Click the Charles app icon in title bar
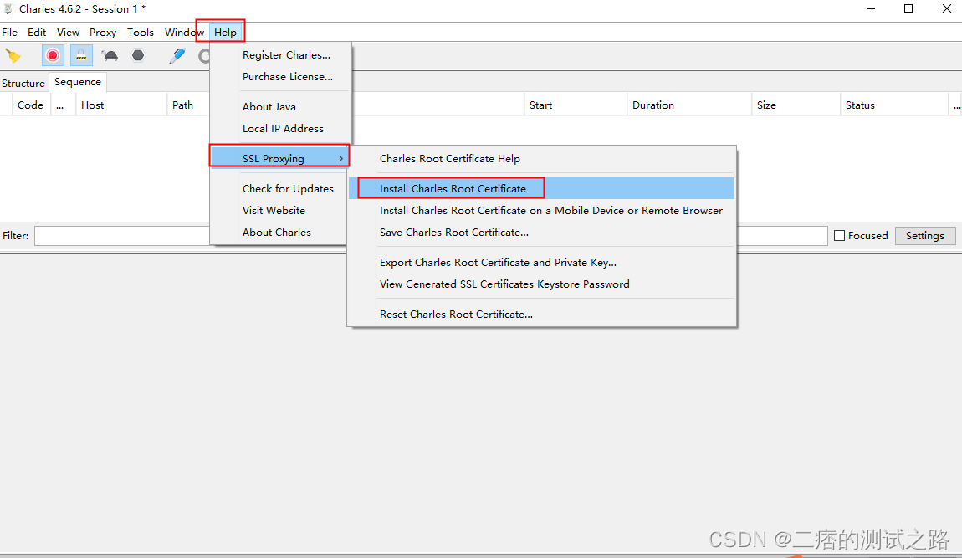This screenshot has height=558, width=962. [x=8, y=8]
